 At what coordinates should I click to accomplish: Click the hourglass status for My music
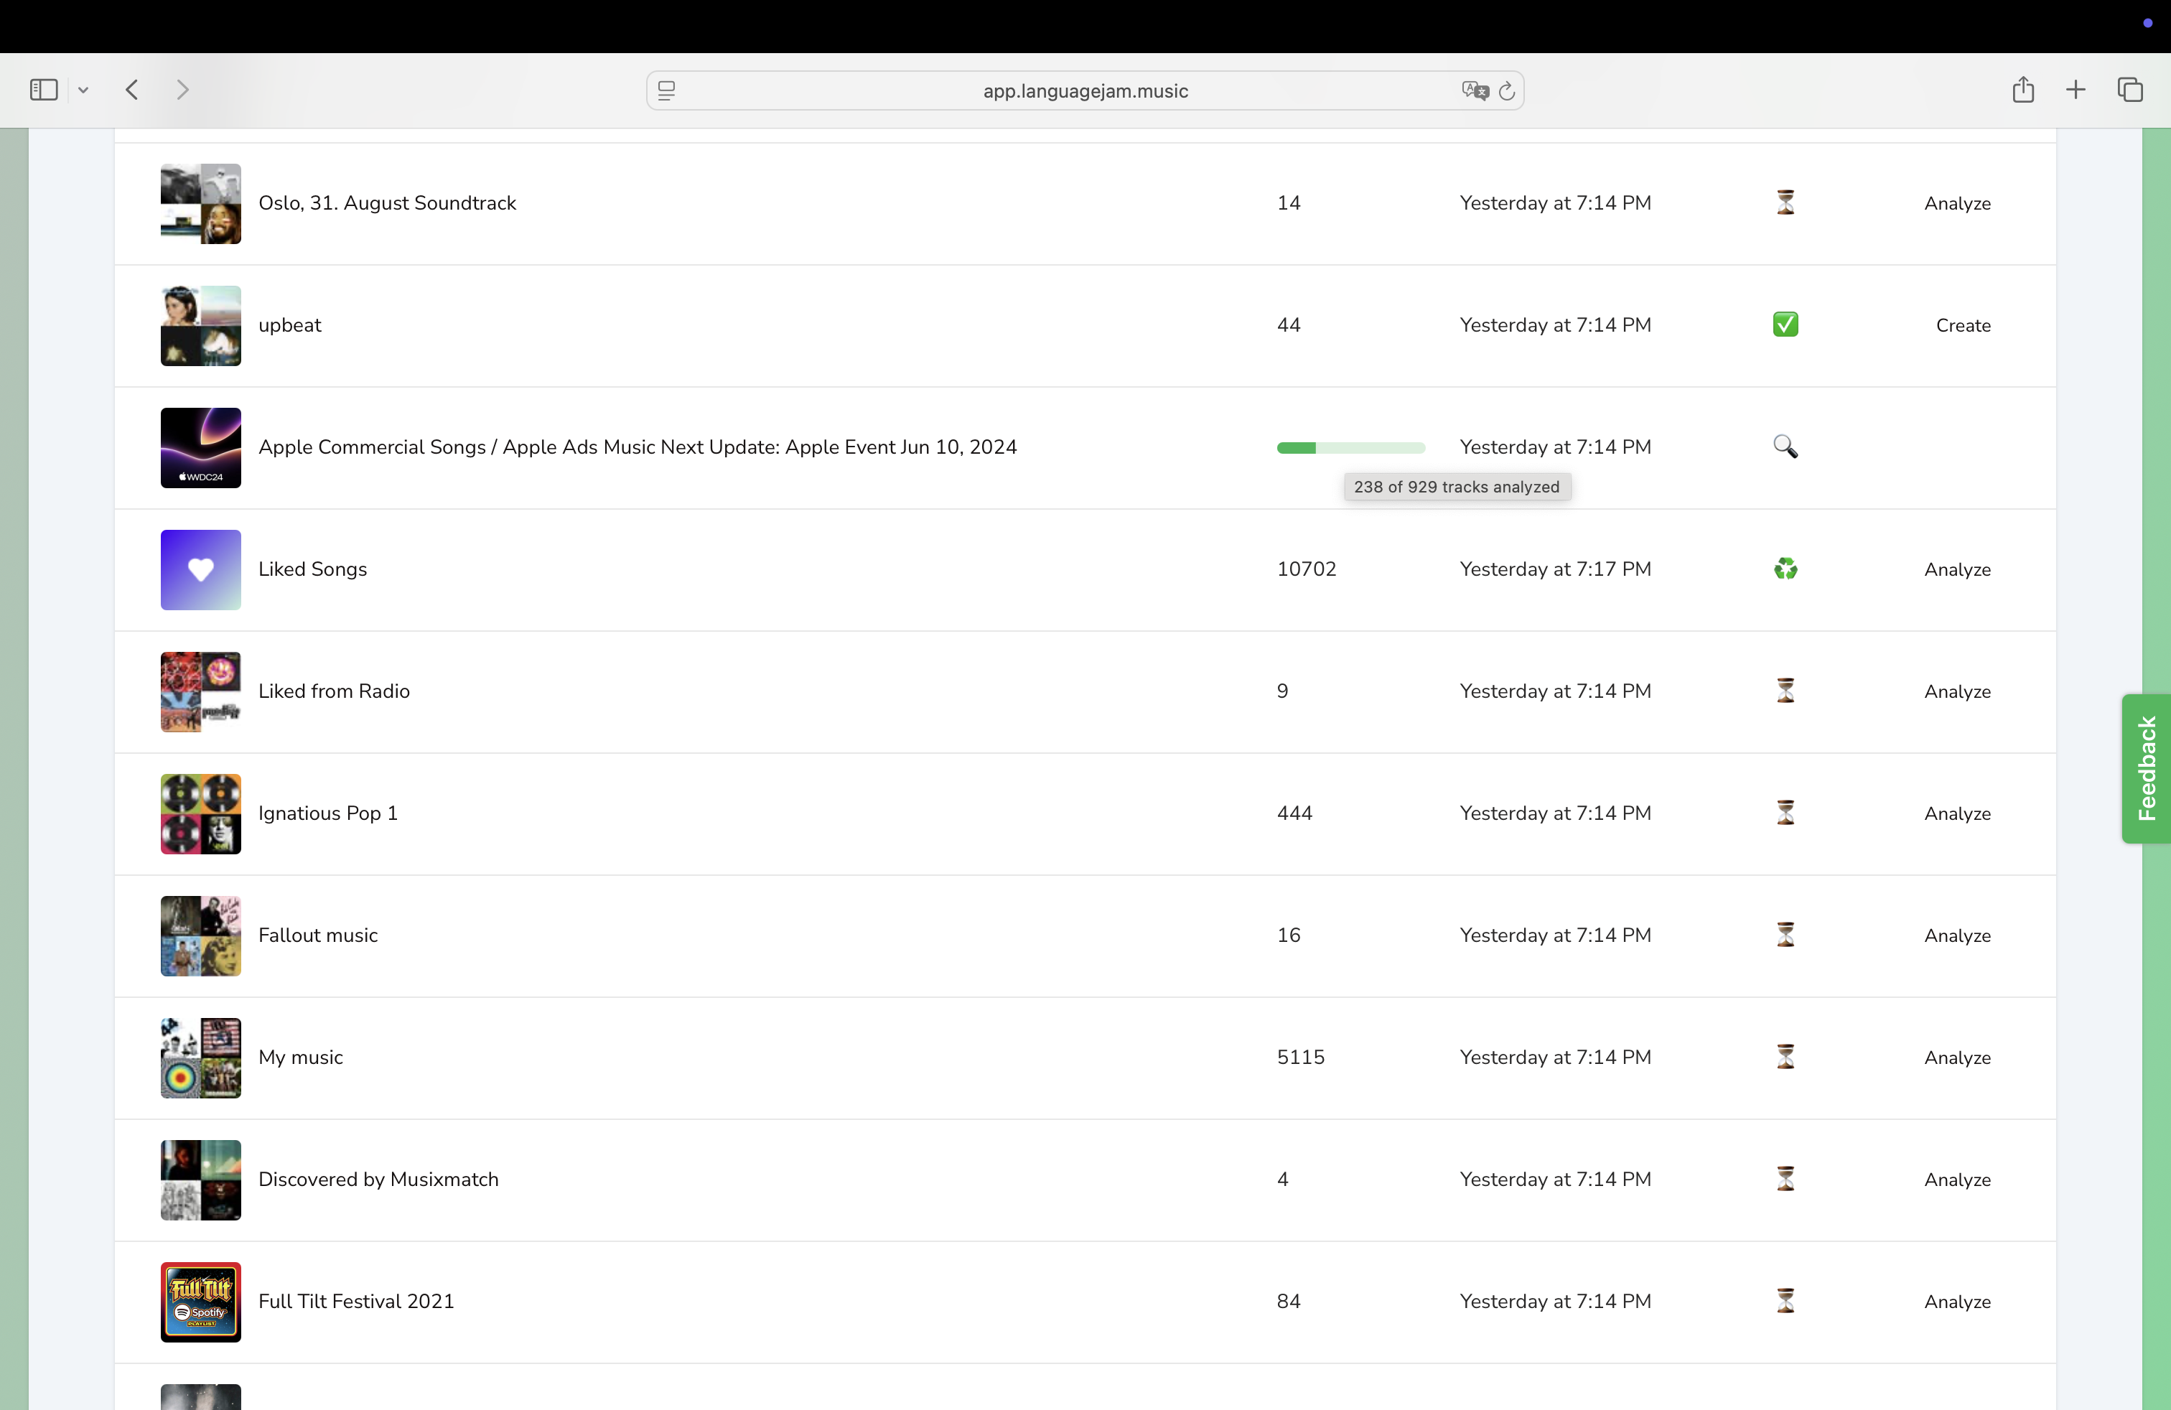coord(1785,1057)
